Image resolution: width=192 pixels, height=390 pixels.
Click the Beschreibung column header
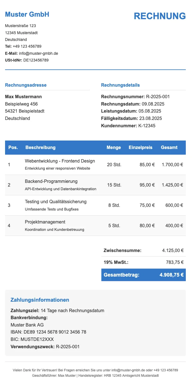(x=40, y=147)
